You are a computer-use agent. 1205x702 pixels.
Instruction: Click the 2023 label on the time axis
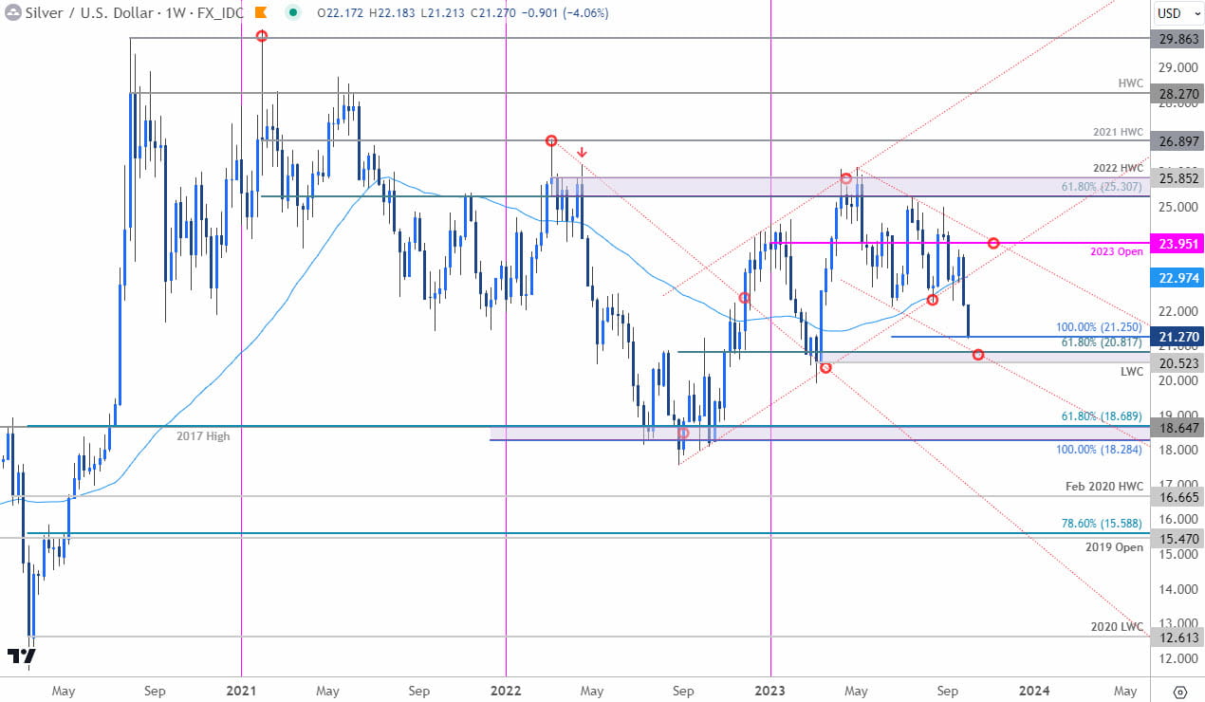[770, 691]
